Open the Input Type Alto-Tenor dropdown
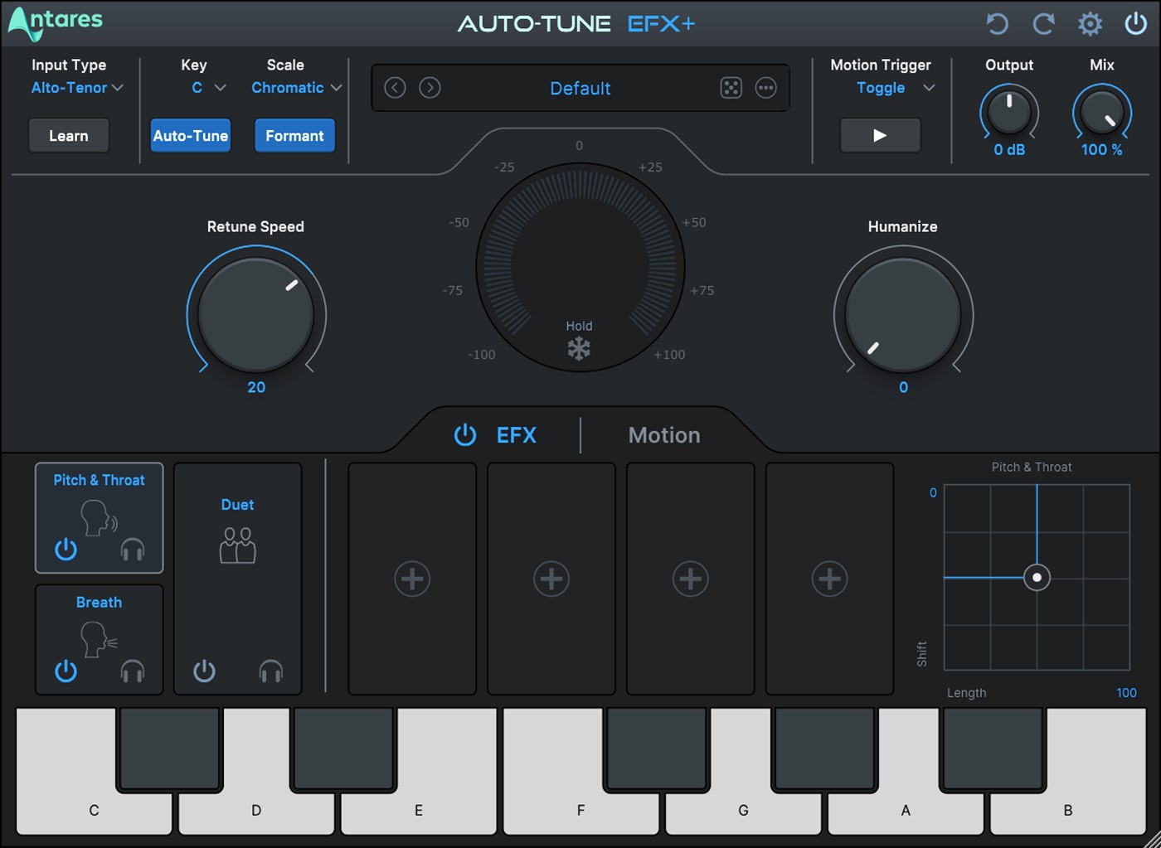Image resolution: width=1161 pixels, height=848 pixels. [76, 88]
